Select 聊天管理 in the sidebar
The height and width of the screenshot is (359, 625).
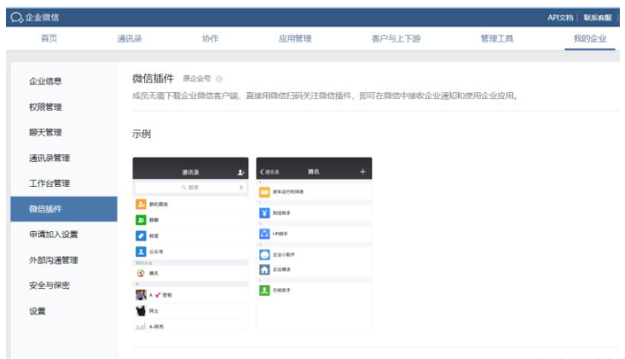tap(45, 132)
